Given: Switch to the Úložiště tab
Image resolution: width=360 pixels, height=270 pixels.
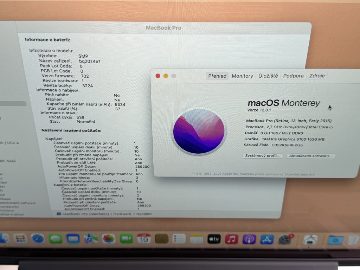Looking at the screenshot, I should tap(268, 76).
